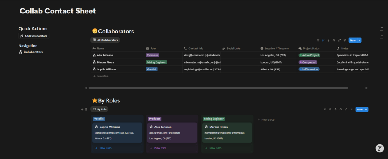The height and width of the screenshot is (159, 388).
Task: Search the Collaborators database
Action: point(334,40)
